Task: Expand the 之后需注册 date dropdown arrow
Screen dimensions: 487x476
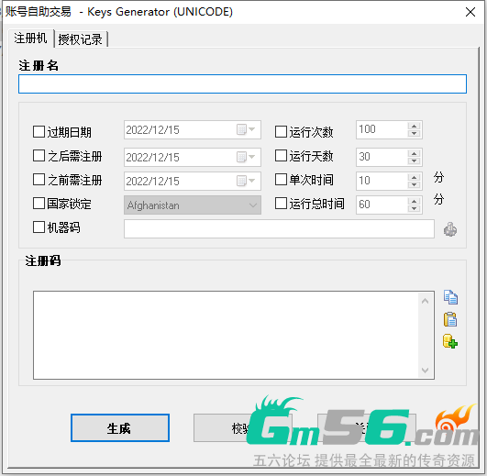Action: (x=252, y=157)
